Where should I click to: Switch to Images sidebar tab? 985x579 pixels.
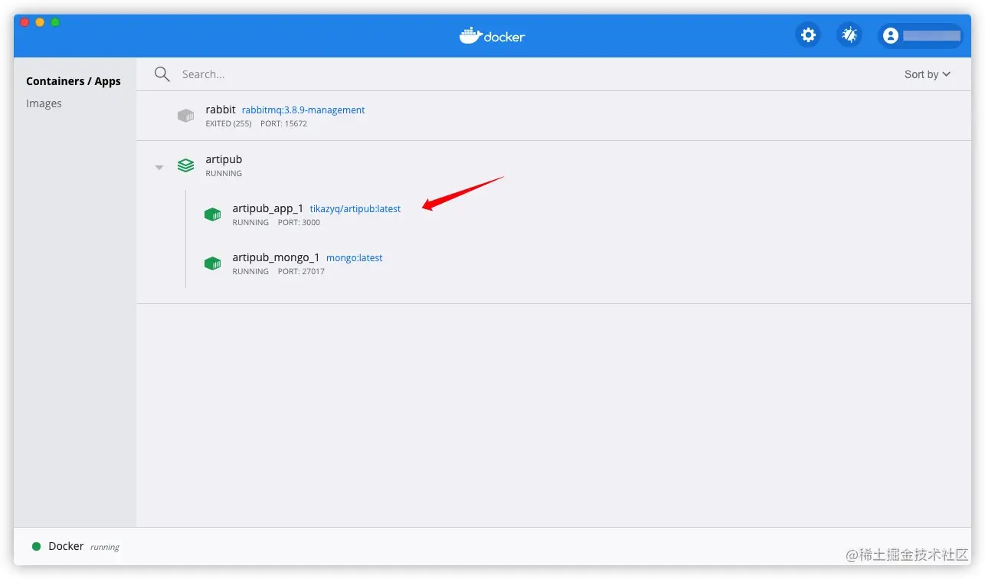point(44,103)
